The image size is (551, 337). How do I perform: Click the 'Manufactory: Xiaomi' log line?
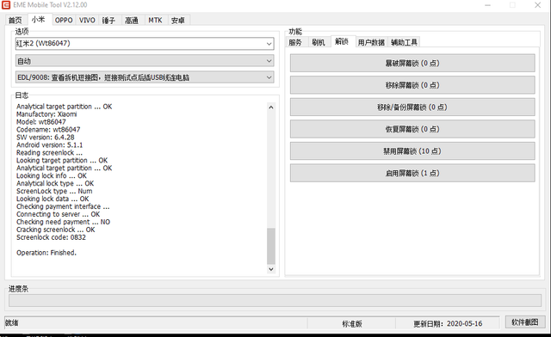click(46, 114)
